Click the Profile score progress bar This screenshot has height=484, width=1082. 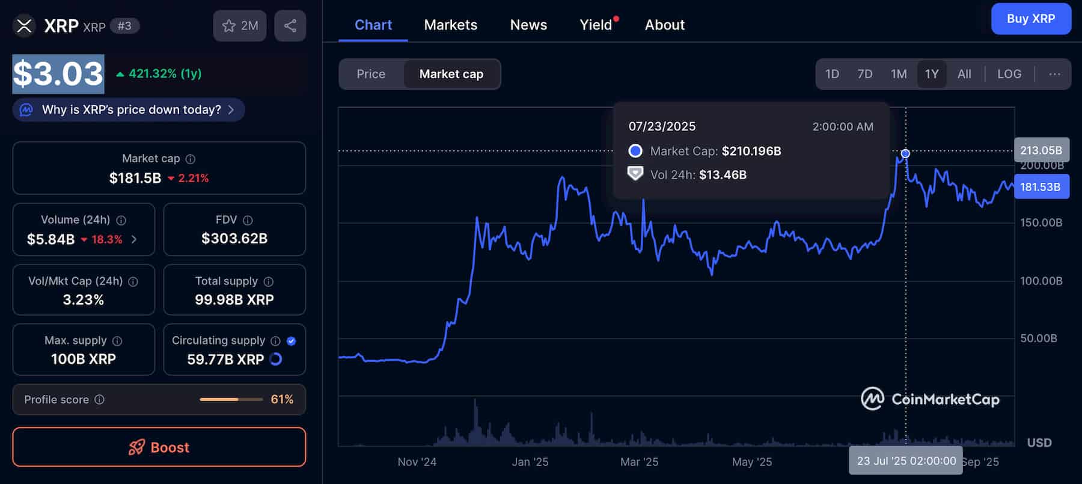tap(231, 400)
